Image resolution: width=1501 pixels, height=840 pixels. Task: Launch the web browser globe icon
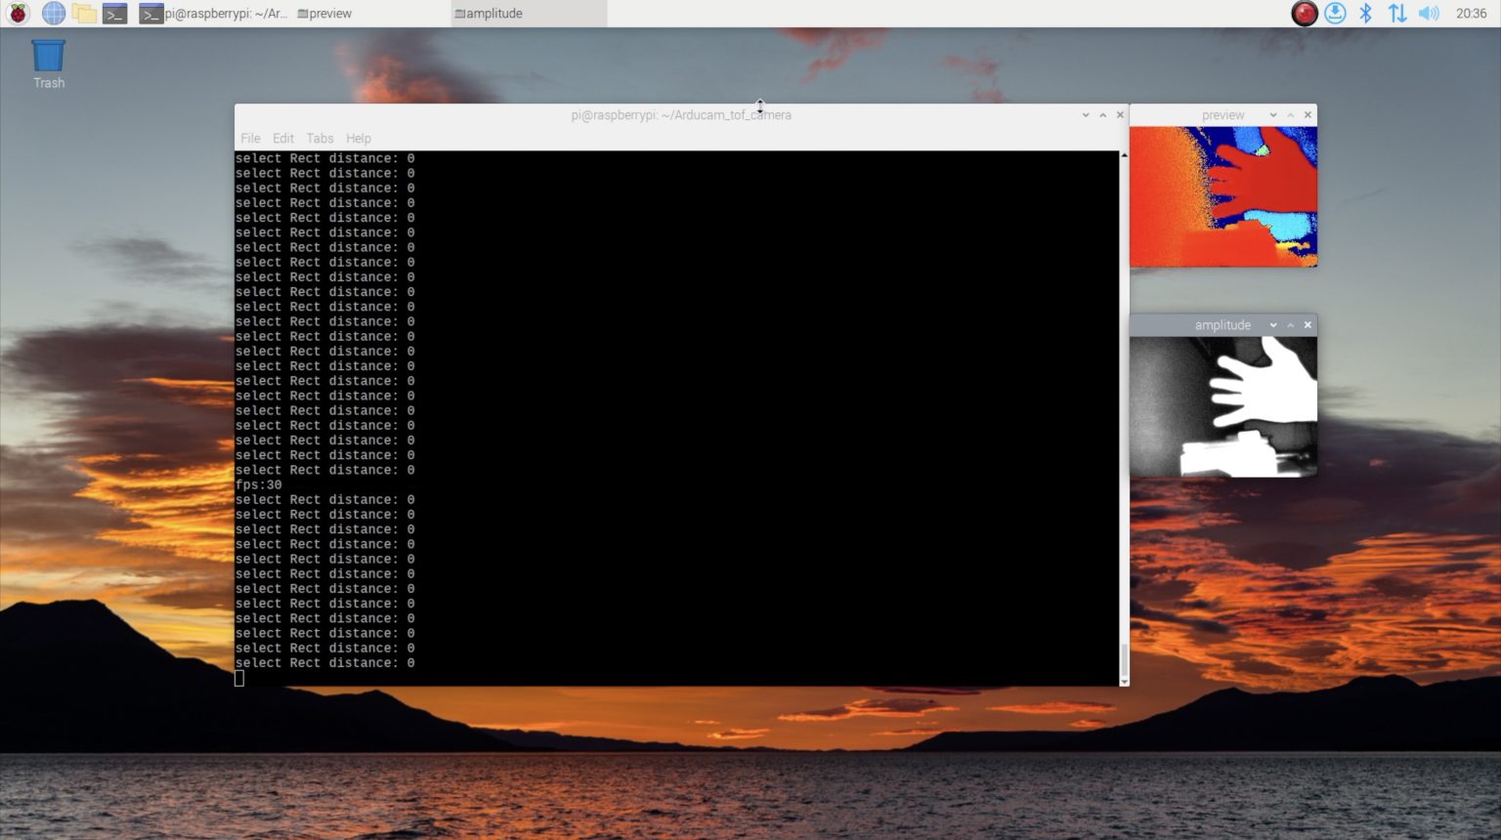(53, 14)
